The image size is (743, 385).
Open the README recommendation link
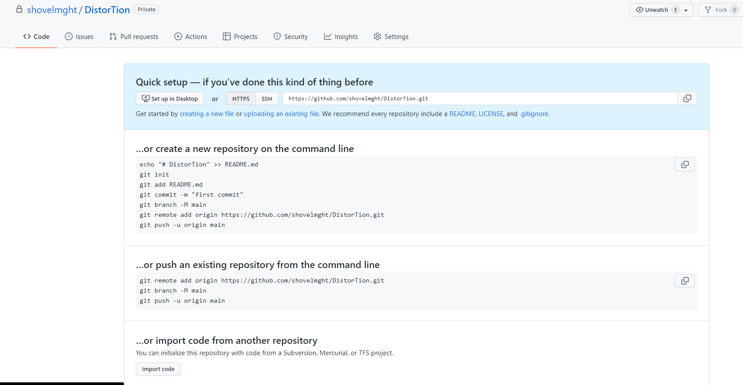pos(462,114)
